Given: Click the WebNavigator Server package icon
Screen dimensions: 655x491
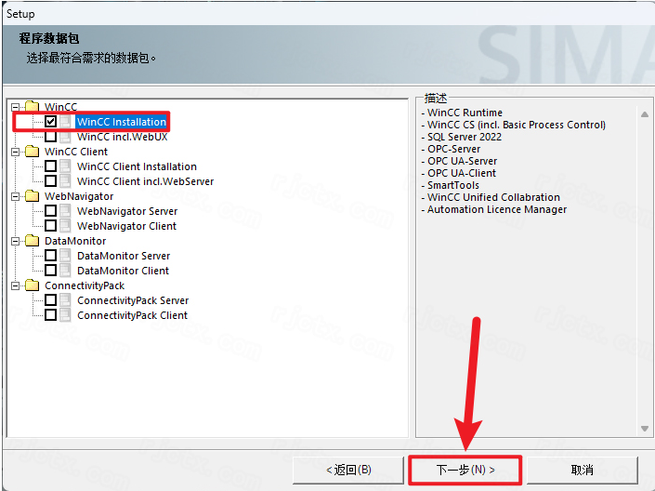Looking at the screenshot, I should (65, 211).
